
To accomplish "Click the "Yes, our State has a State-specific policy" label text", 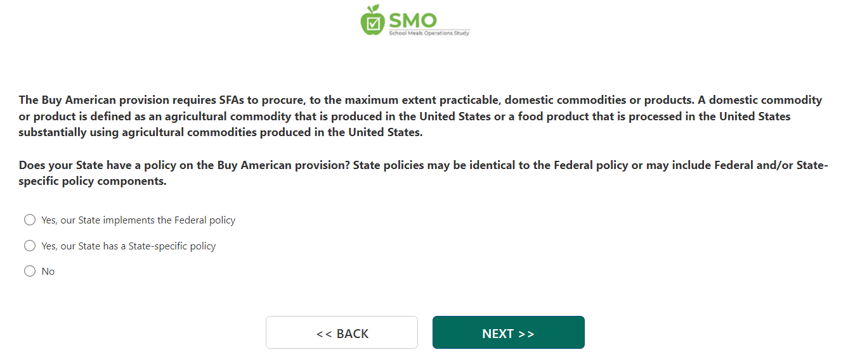I will click(129, 246).
